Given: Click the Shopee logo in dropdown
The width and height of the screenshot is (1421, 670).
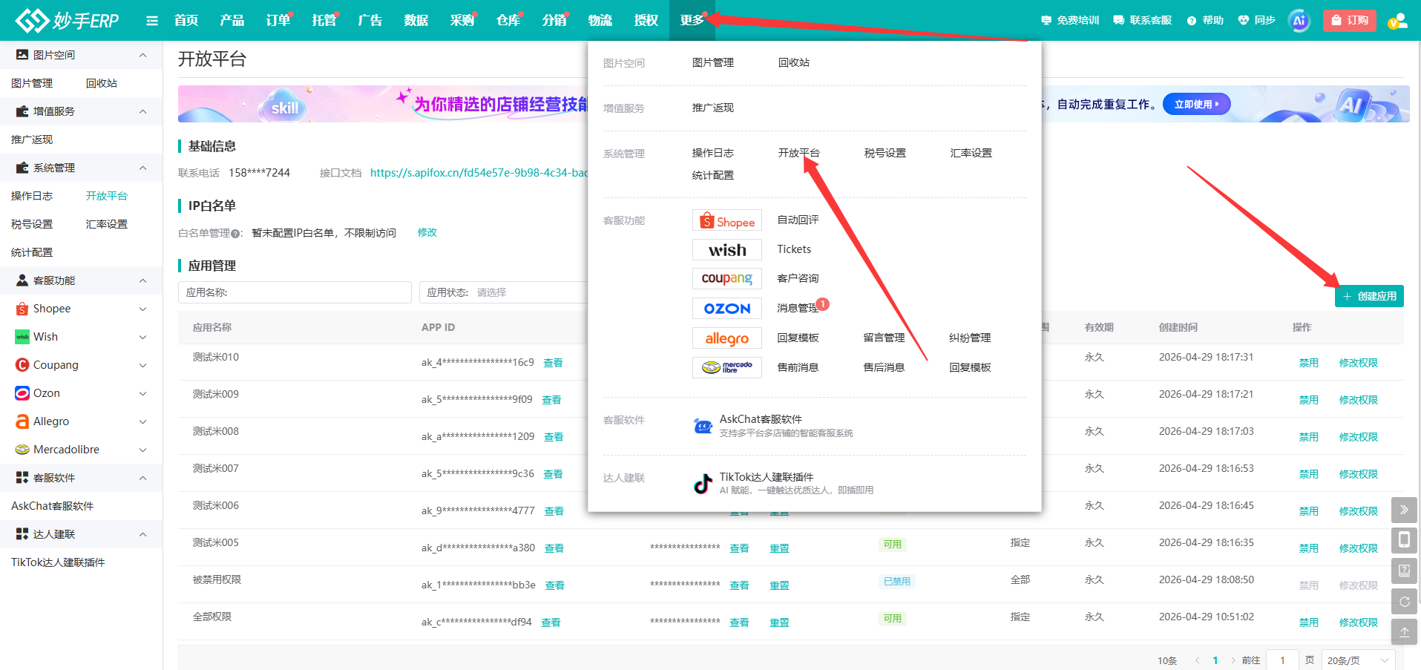Looking at the screenshot, I should pos(727,220).
